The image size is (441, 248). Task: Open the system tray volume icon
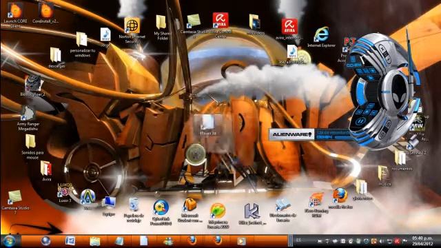pos(382,241)
